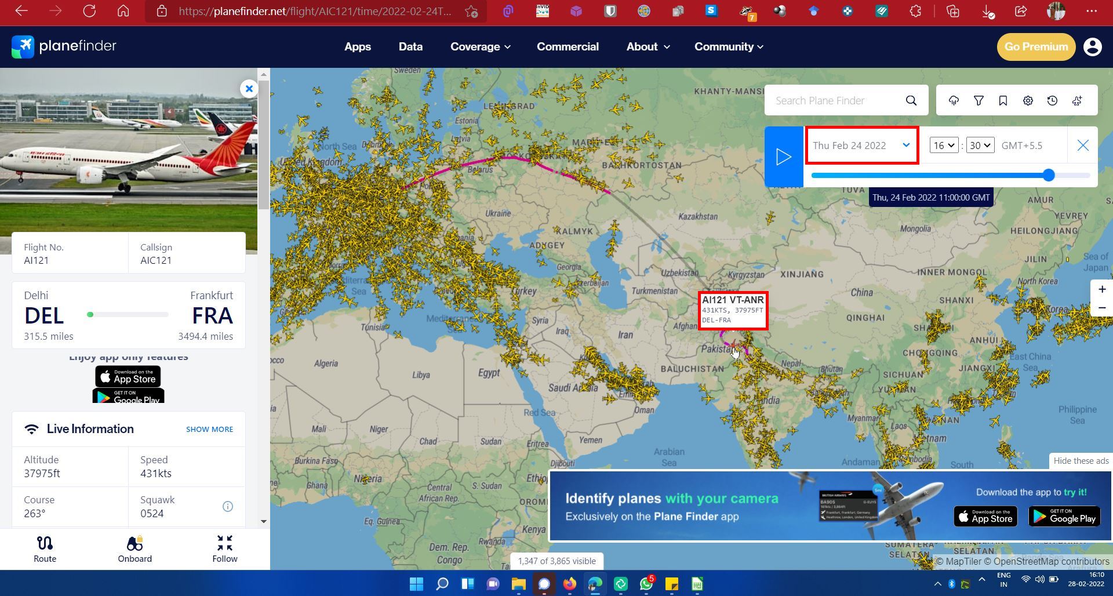The height and width of the screenshot is (596, 1113).
Task: Open Firefox from the taskbar
Action: pyautogui.click(x=570, y=584)
